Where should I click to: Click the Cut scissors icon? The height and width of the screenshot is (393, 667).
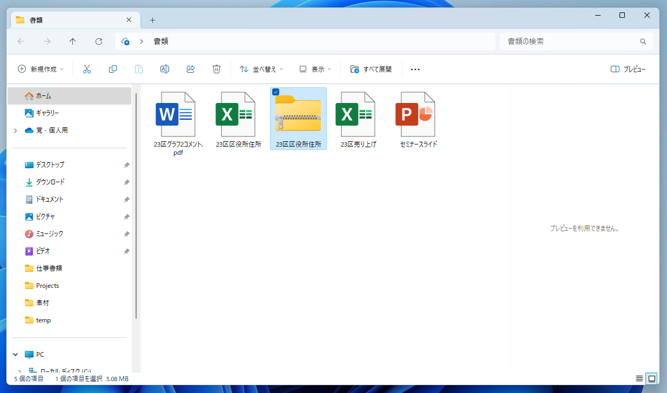coord(87,69)
